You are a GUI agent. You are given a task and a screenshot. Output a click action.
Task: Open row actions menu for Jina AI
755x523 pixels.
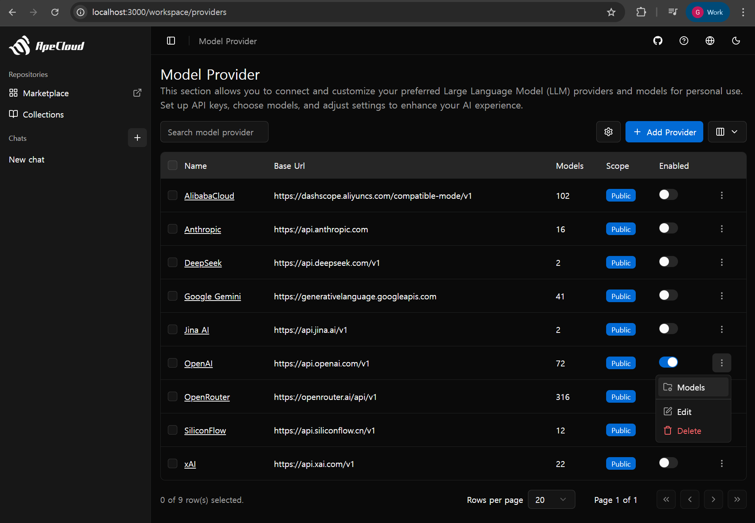[x=722, y=329]
